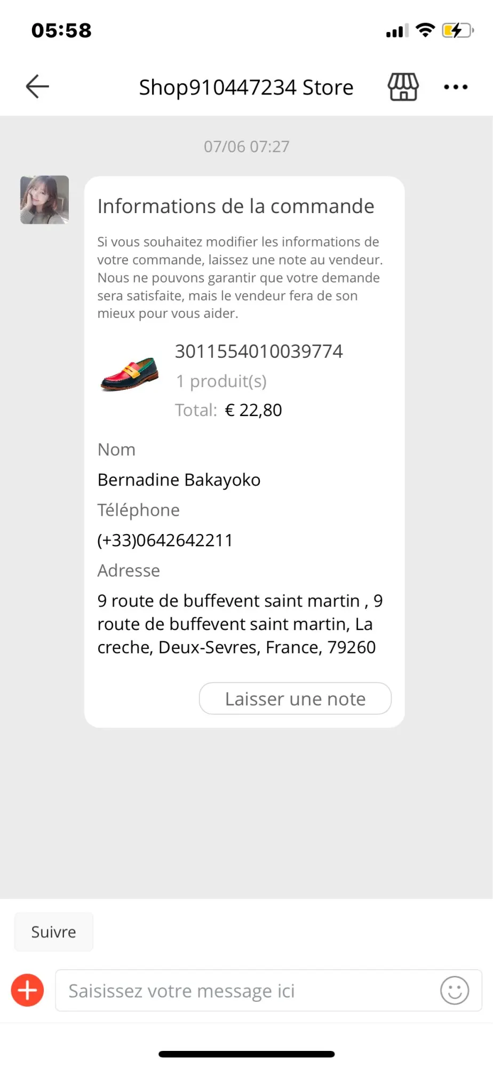Tap the Informations de la commande heading
Viewport: 493px width, 1068px height.
[236, 206]
